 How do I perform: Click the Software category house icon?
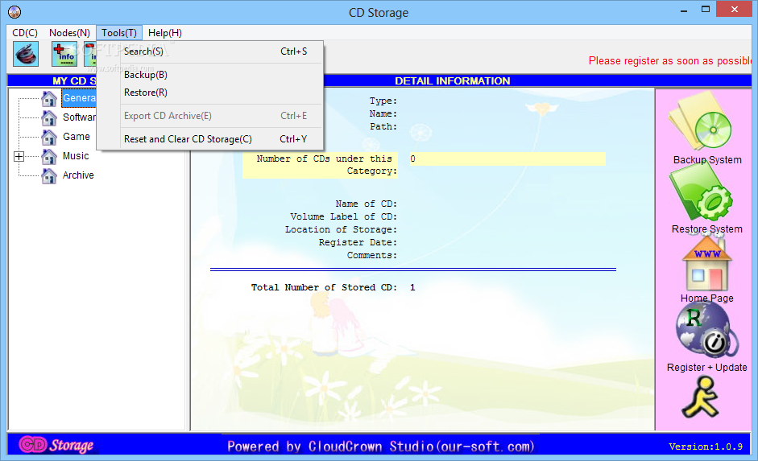49,117
